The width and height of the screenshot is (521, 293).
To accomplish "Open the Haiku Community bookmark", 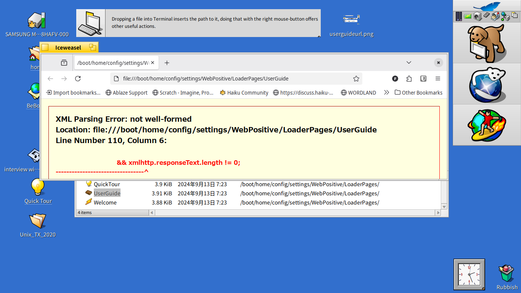I will 244,93.
